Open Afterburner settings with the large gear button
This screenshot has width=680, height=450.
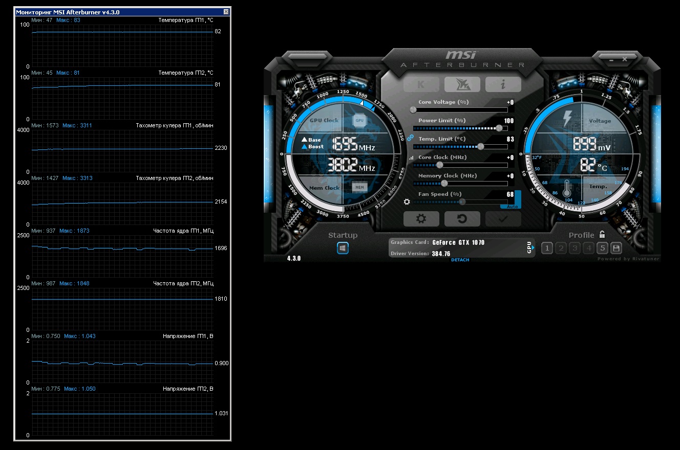(x=421, y=219)
